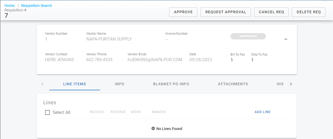
Task: Switch to the Info tab
Action: click(x=119, y=84)
